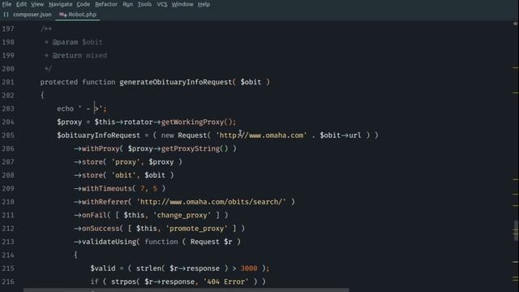Screen dimensions: 519x292
Task: Open the Navigate menu
Action: click(61, 4)
